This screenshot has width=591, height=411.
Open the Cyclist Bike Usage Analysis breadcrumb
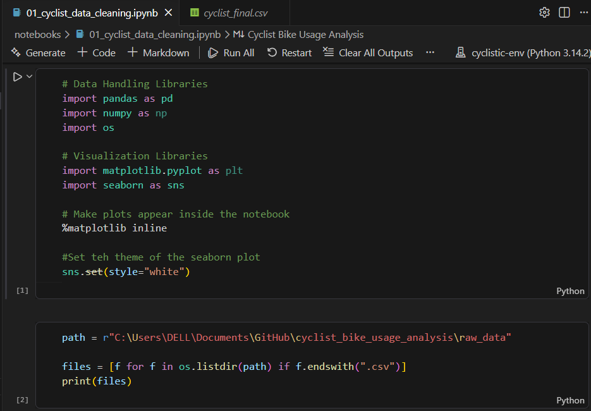[305, 35]
